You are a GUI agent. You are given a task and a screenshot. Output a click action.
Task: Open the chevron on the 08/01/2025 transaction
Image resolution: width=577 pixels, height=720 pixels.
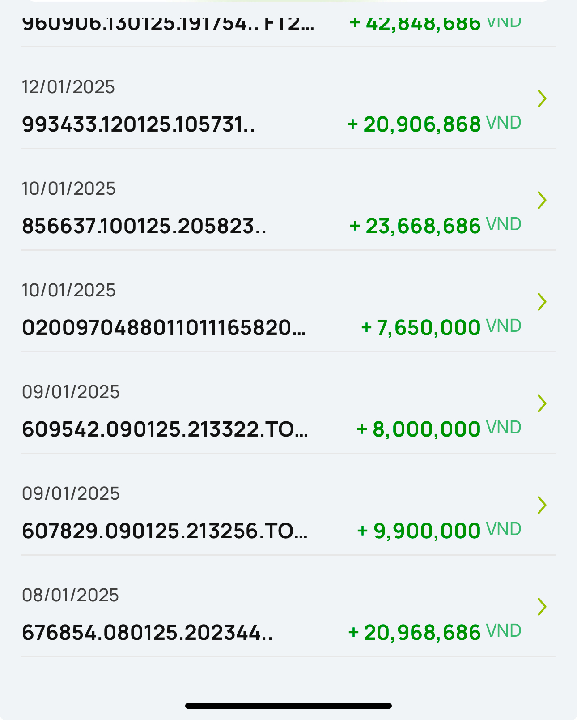pos(542,607)
